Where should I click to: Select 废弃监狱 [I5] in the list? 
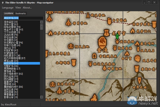[22, 22]
